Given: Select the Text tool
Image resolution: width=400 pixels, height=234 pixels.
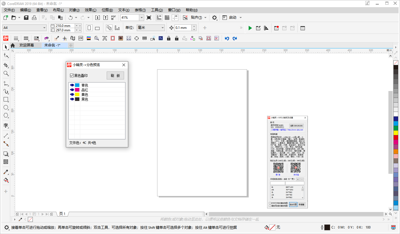Looking at the screenshot, I should 6,125.
